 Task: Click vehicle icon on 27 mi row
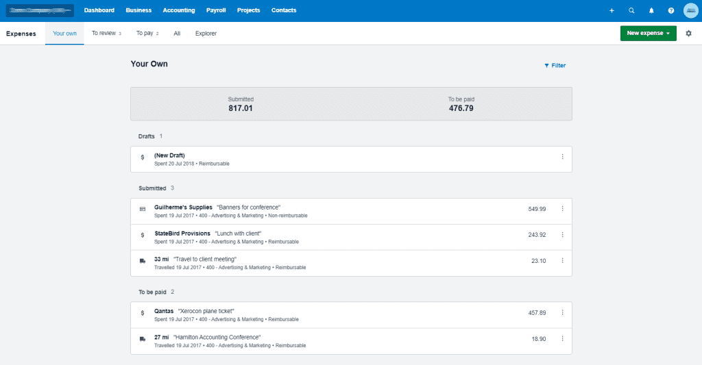click(x=143, y=338)
